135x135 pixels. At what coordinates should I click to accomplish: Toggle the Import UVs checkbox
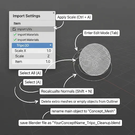pos(14,29)
